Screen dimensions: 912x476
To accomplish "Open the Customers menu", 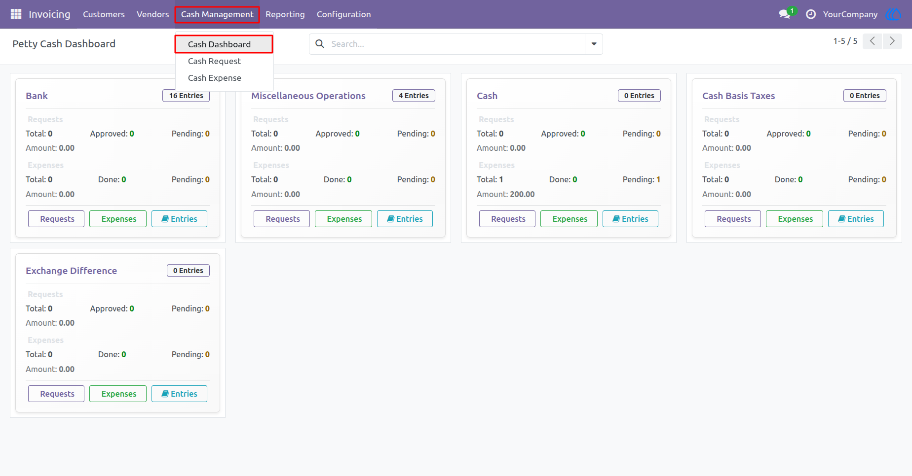I will 104,14.
